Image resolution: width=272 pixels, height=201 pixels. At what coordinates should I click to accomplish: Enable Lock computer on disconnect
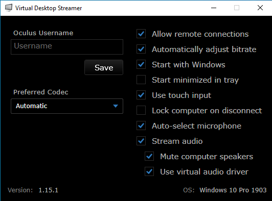(141, 110)
